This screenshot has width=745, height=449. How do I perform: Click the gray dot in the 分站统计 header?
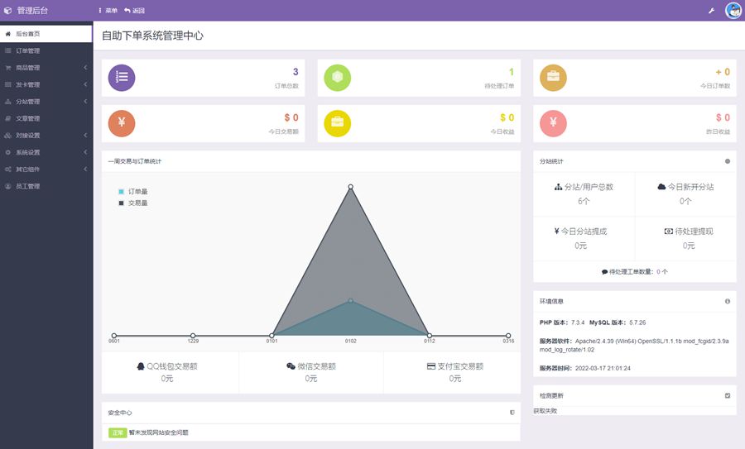tap(728, 161)
